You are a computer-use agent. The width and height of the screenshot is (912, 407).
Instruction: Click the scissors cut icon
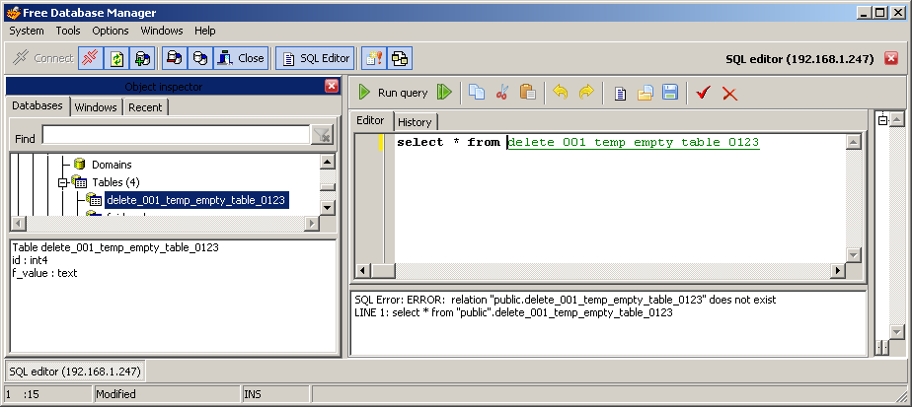tap(502, 93)
